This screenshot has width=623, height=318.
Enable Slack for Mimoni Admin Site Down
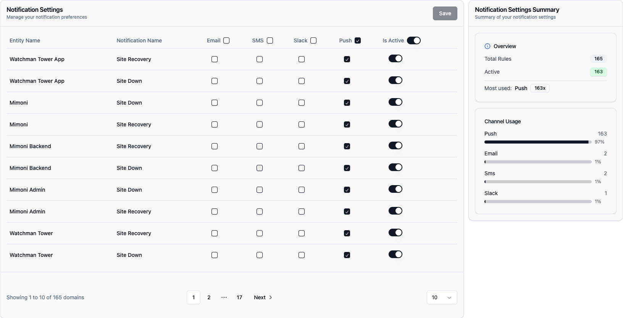point(302,190)
